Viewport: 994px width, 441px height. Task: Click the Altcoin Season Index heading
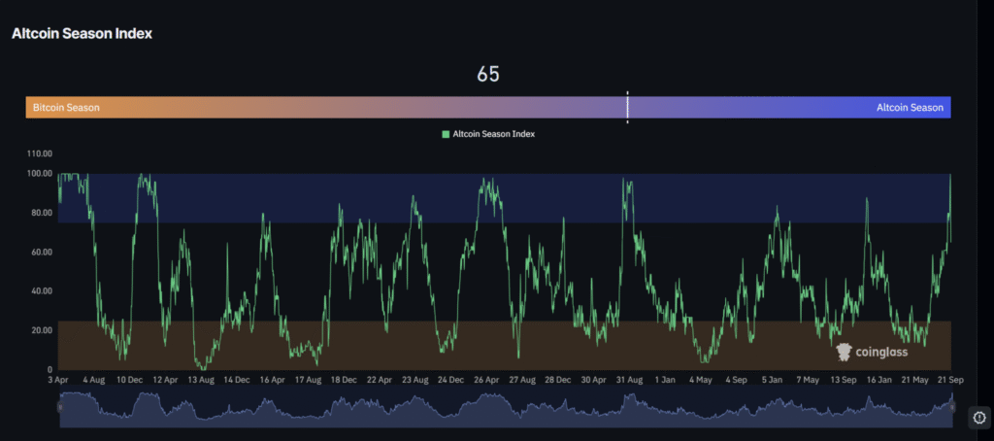click(82, 33)
